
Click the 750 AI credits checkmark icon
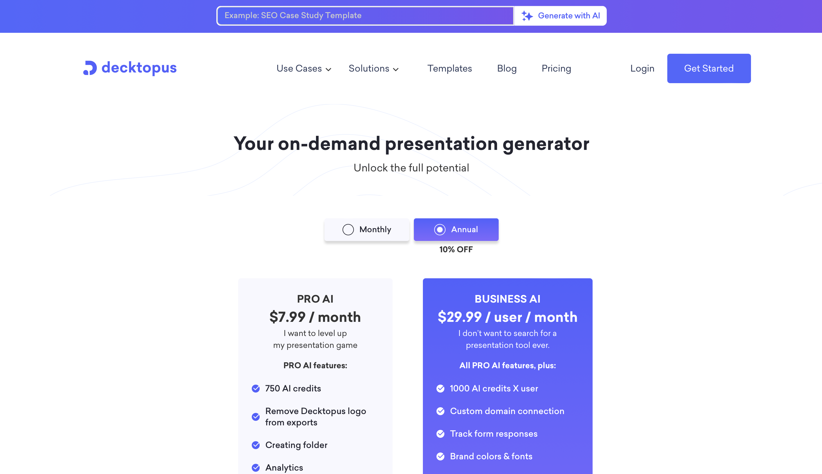click(256, 389)
